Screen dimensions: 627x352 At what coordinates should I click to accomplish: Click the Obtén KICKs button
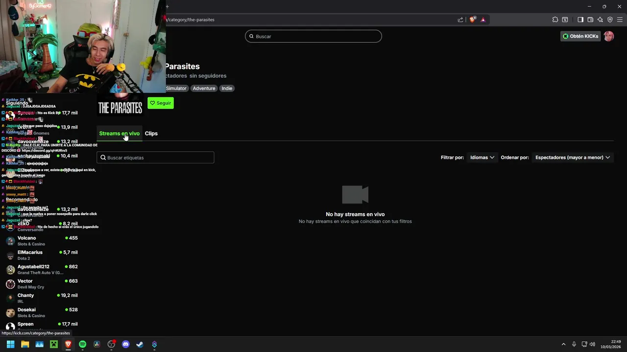[580, 36]
